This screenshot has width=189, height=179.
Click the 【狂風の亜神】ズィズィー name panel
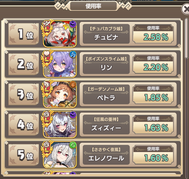[106, 125]
